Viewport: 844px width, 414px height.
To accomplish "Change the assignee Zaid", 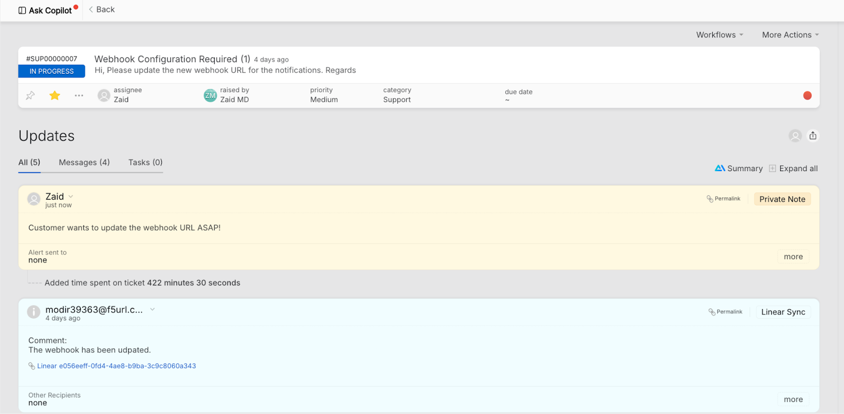I will pos(121,100).
